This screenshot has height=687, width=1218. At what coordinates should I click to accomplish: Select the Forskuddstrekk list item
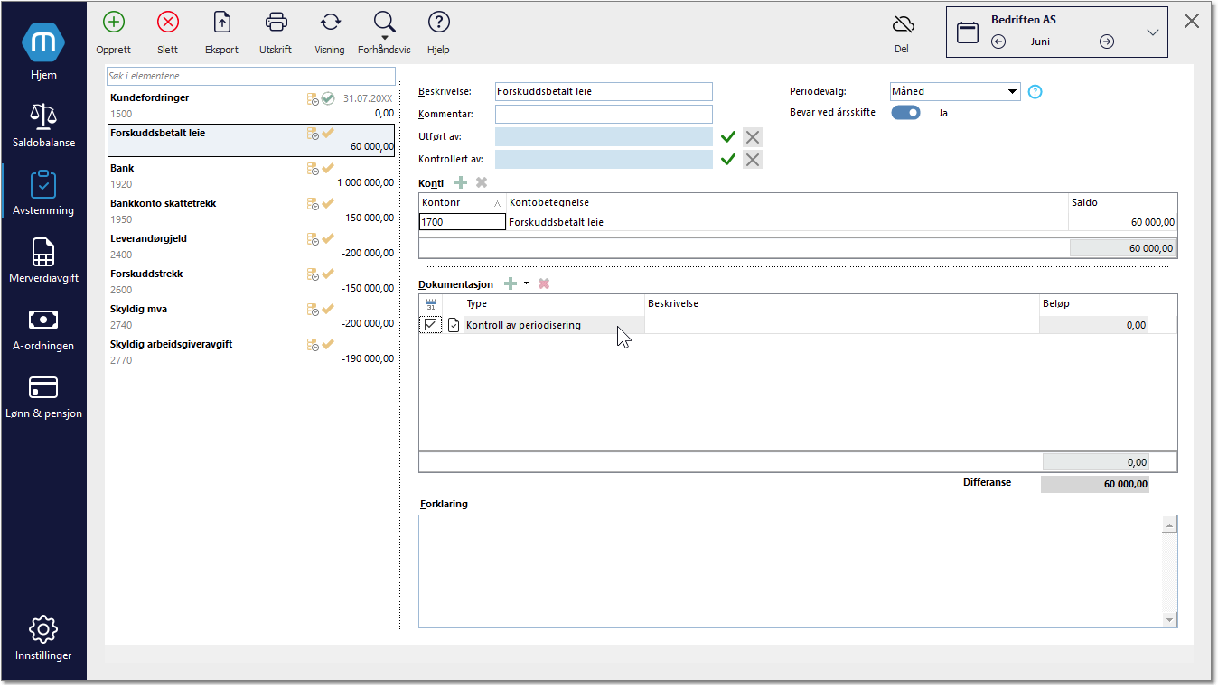point(251,282)
